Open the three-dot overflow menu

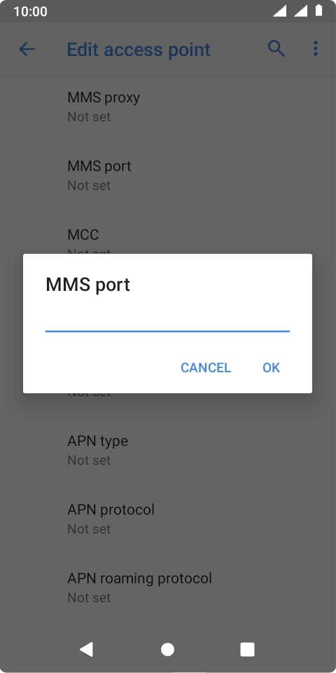316,49
